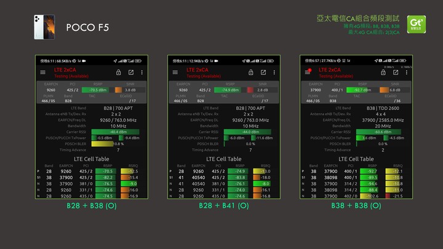Image resolution: width=443 pixels, height=249 pixels.
Task: Tap the lock icon in the B28 + B38 screenshot
Action: click(x=118, y=73)
